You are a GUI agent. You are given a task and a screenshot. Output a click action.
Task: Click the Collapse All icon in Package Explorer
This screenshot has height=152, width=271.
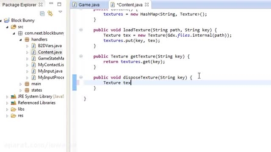click(42, 14)
